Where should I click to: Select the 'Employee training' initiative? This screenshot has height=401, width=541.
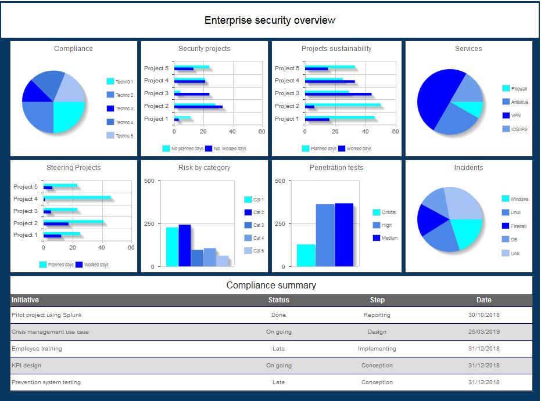[37, 349]
